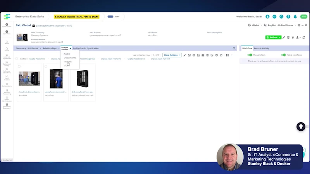Check the AccuPort_Store_Room asset checkbox
The height and width of the screenshot is (174, 310).
coord(19,67)
